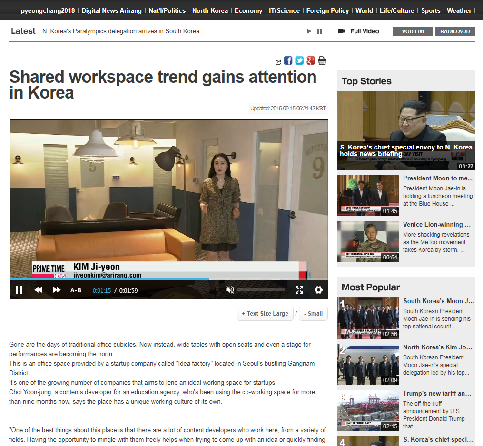This screenshot has width=483, height=446.
Task: Go to World section
Action: coord(365,11)
